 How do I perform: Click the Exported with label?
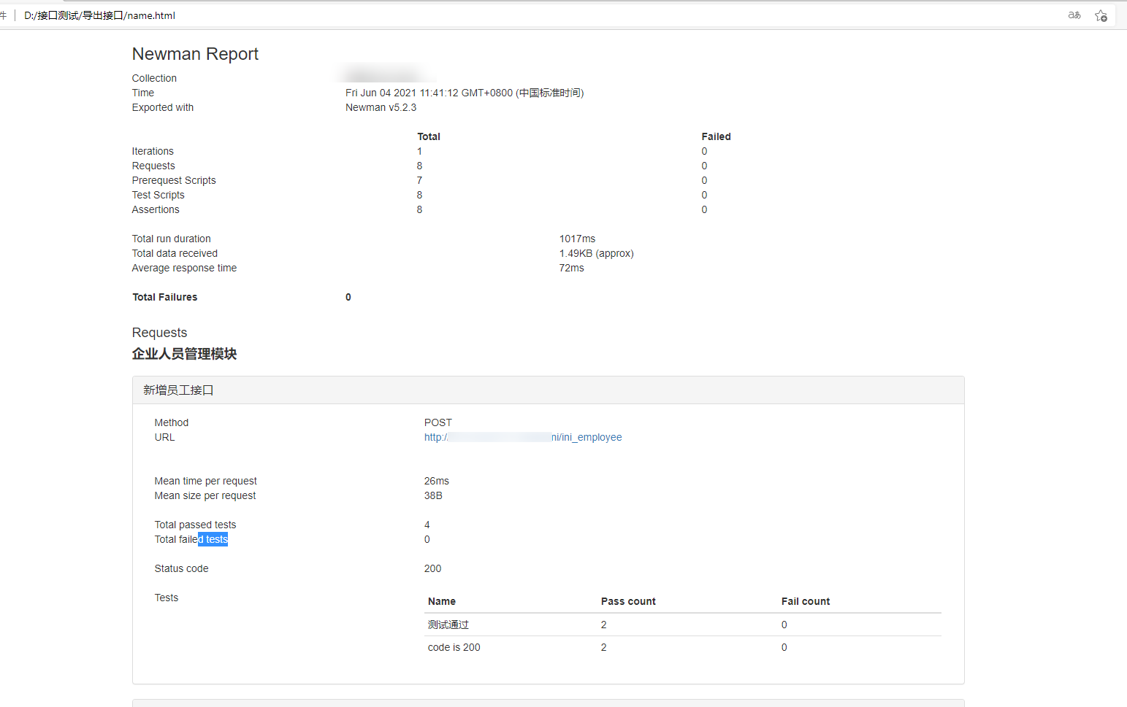pos(163,107)
